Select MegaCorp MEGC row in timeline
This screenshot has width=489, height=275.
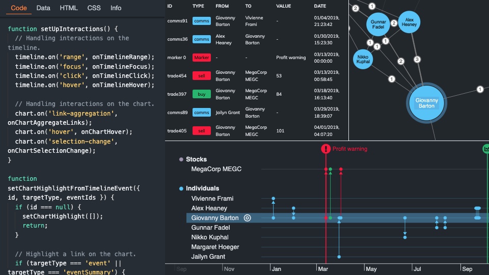pyautogui.click(x=216, y=169)
